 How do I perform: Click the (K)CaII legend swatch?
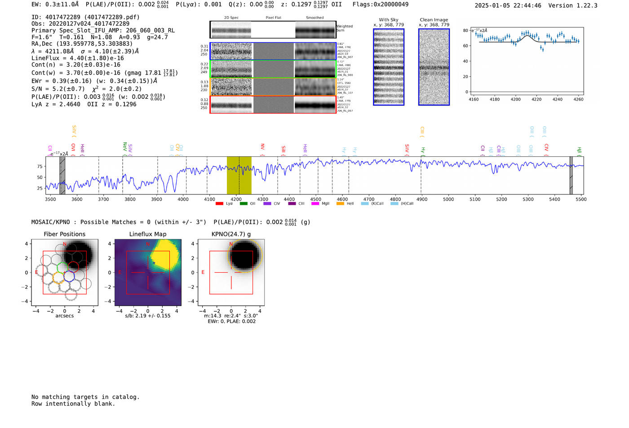pyautogui.click(x=365, y=203)
